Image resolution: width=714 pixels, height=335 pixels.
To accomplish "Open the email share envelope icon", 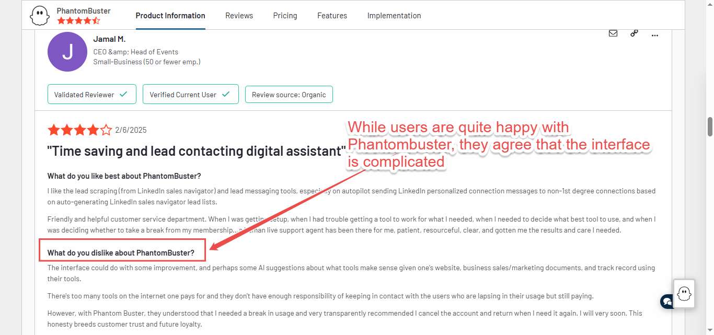I will pos(613,33).
